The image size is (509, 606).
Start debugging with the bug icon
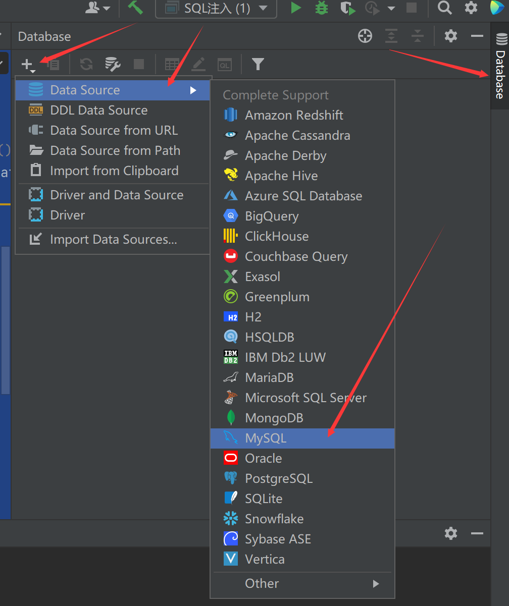pyautogui.click(x=322, y=8)
